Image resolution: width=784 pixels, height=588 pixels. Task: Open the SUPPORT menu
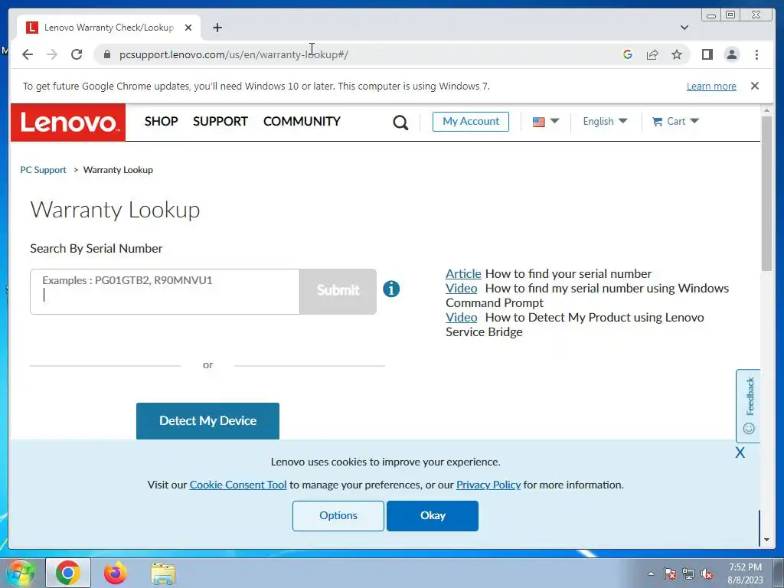pyautogui.click(x=220, y=122)
